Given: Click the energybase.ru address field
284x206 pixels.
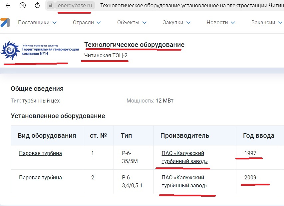Looking at the screenshot, I should (75, 6).
